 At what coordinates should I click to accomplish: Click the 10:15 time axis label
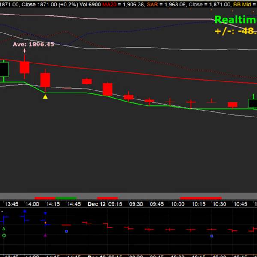pos(198,204)
